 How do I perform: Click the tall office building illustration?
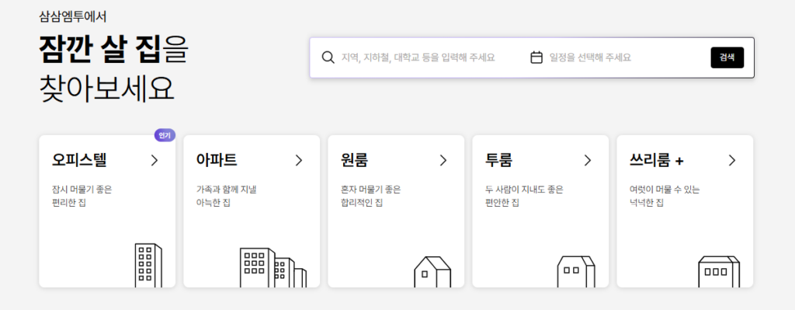point(148,266)
